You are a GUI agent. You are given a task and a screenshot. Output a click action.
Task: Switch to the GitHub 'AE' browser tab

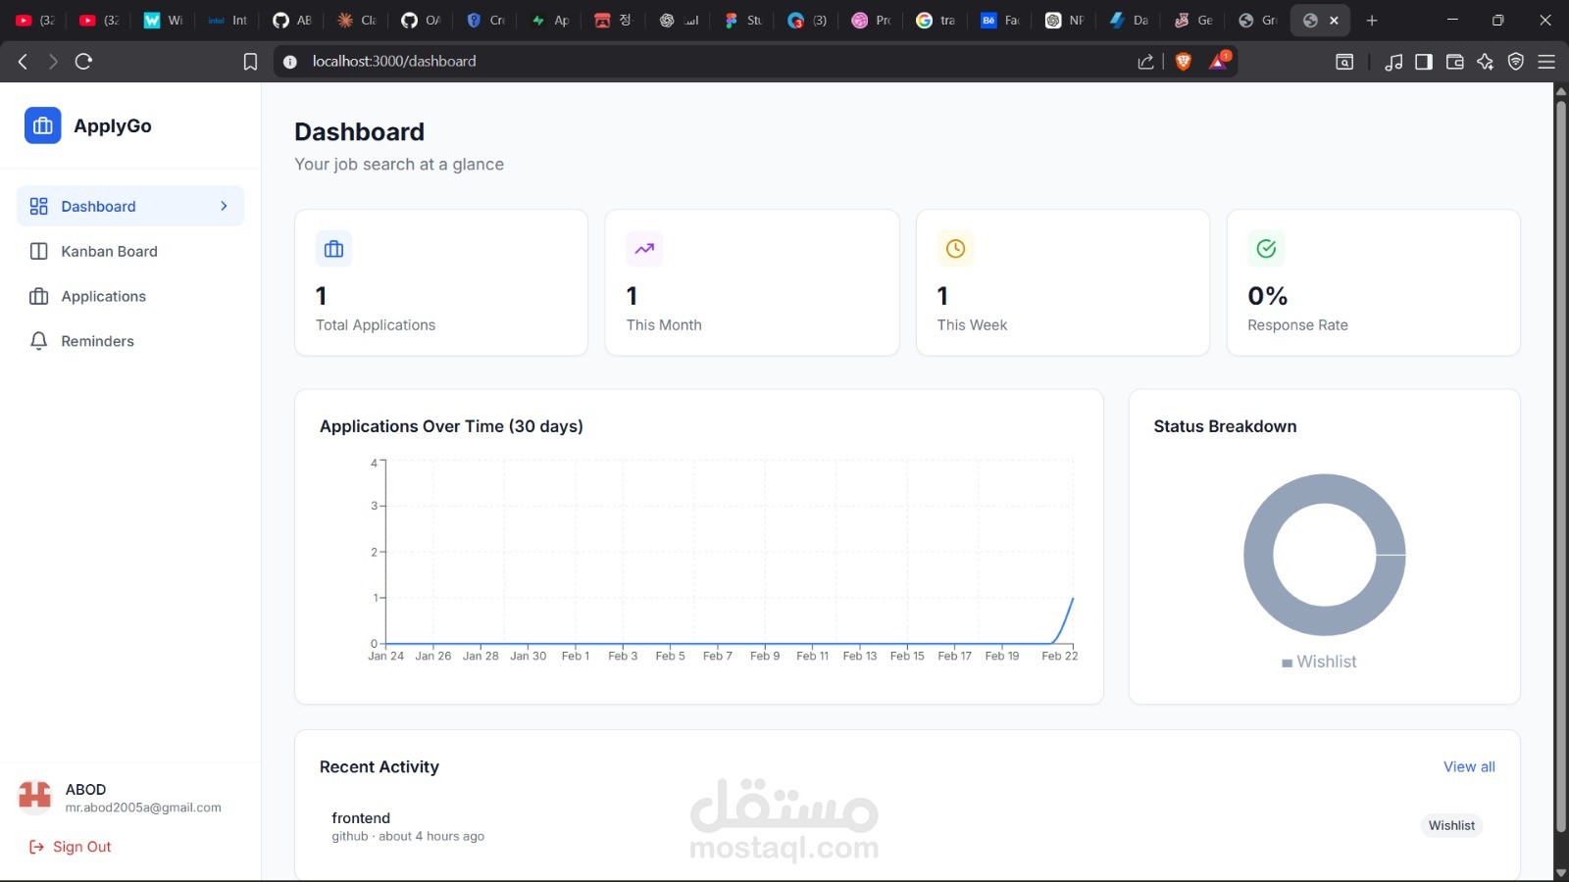tap(292, 20)
